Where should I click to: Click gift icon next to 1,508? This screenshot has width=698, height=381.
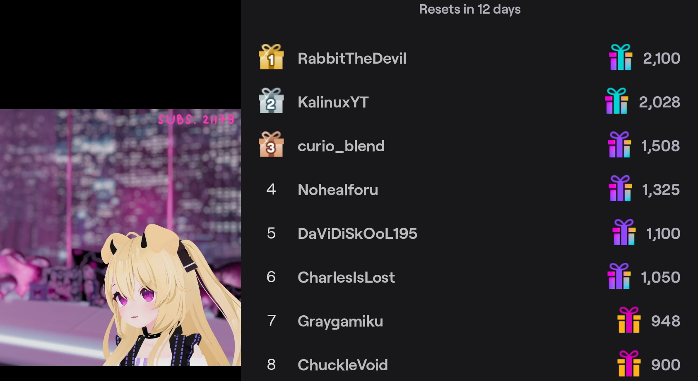(x=619, y=145)
